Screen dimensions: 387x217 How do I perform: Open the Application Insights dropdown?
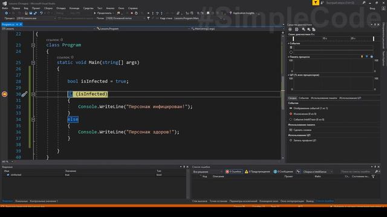tap(243, 13)
